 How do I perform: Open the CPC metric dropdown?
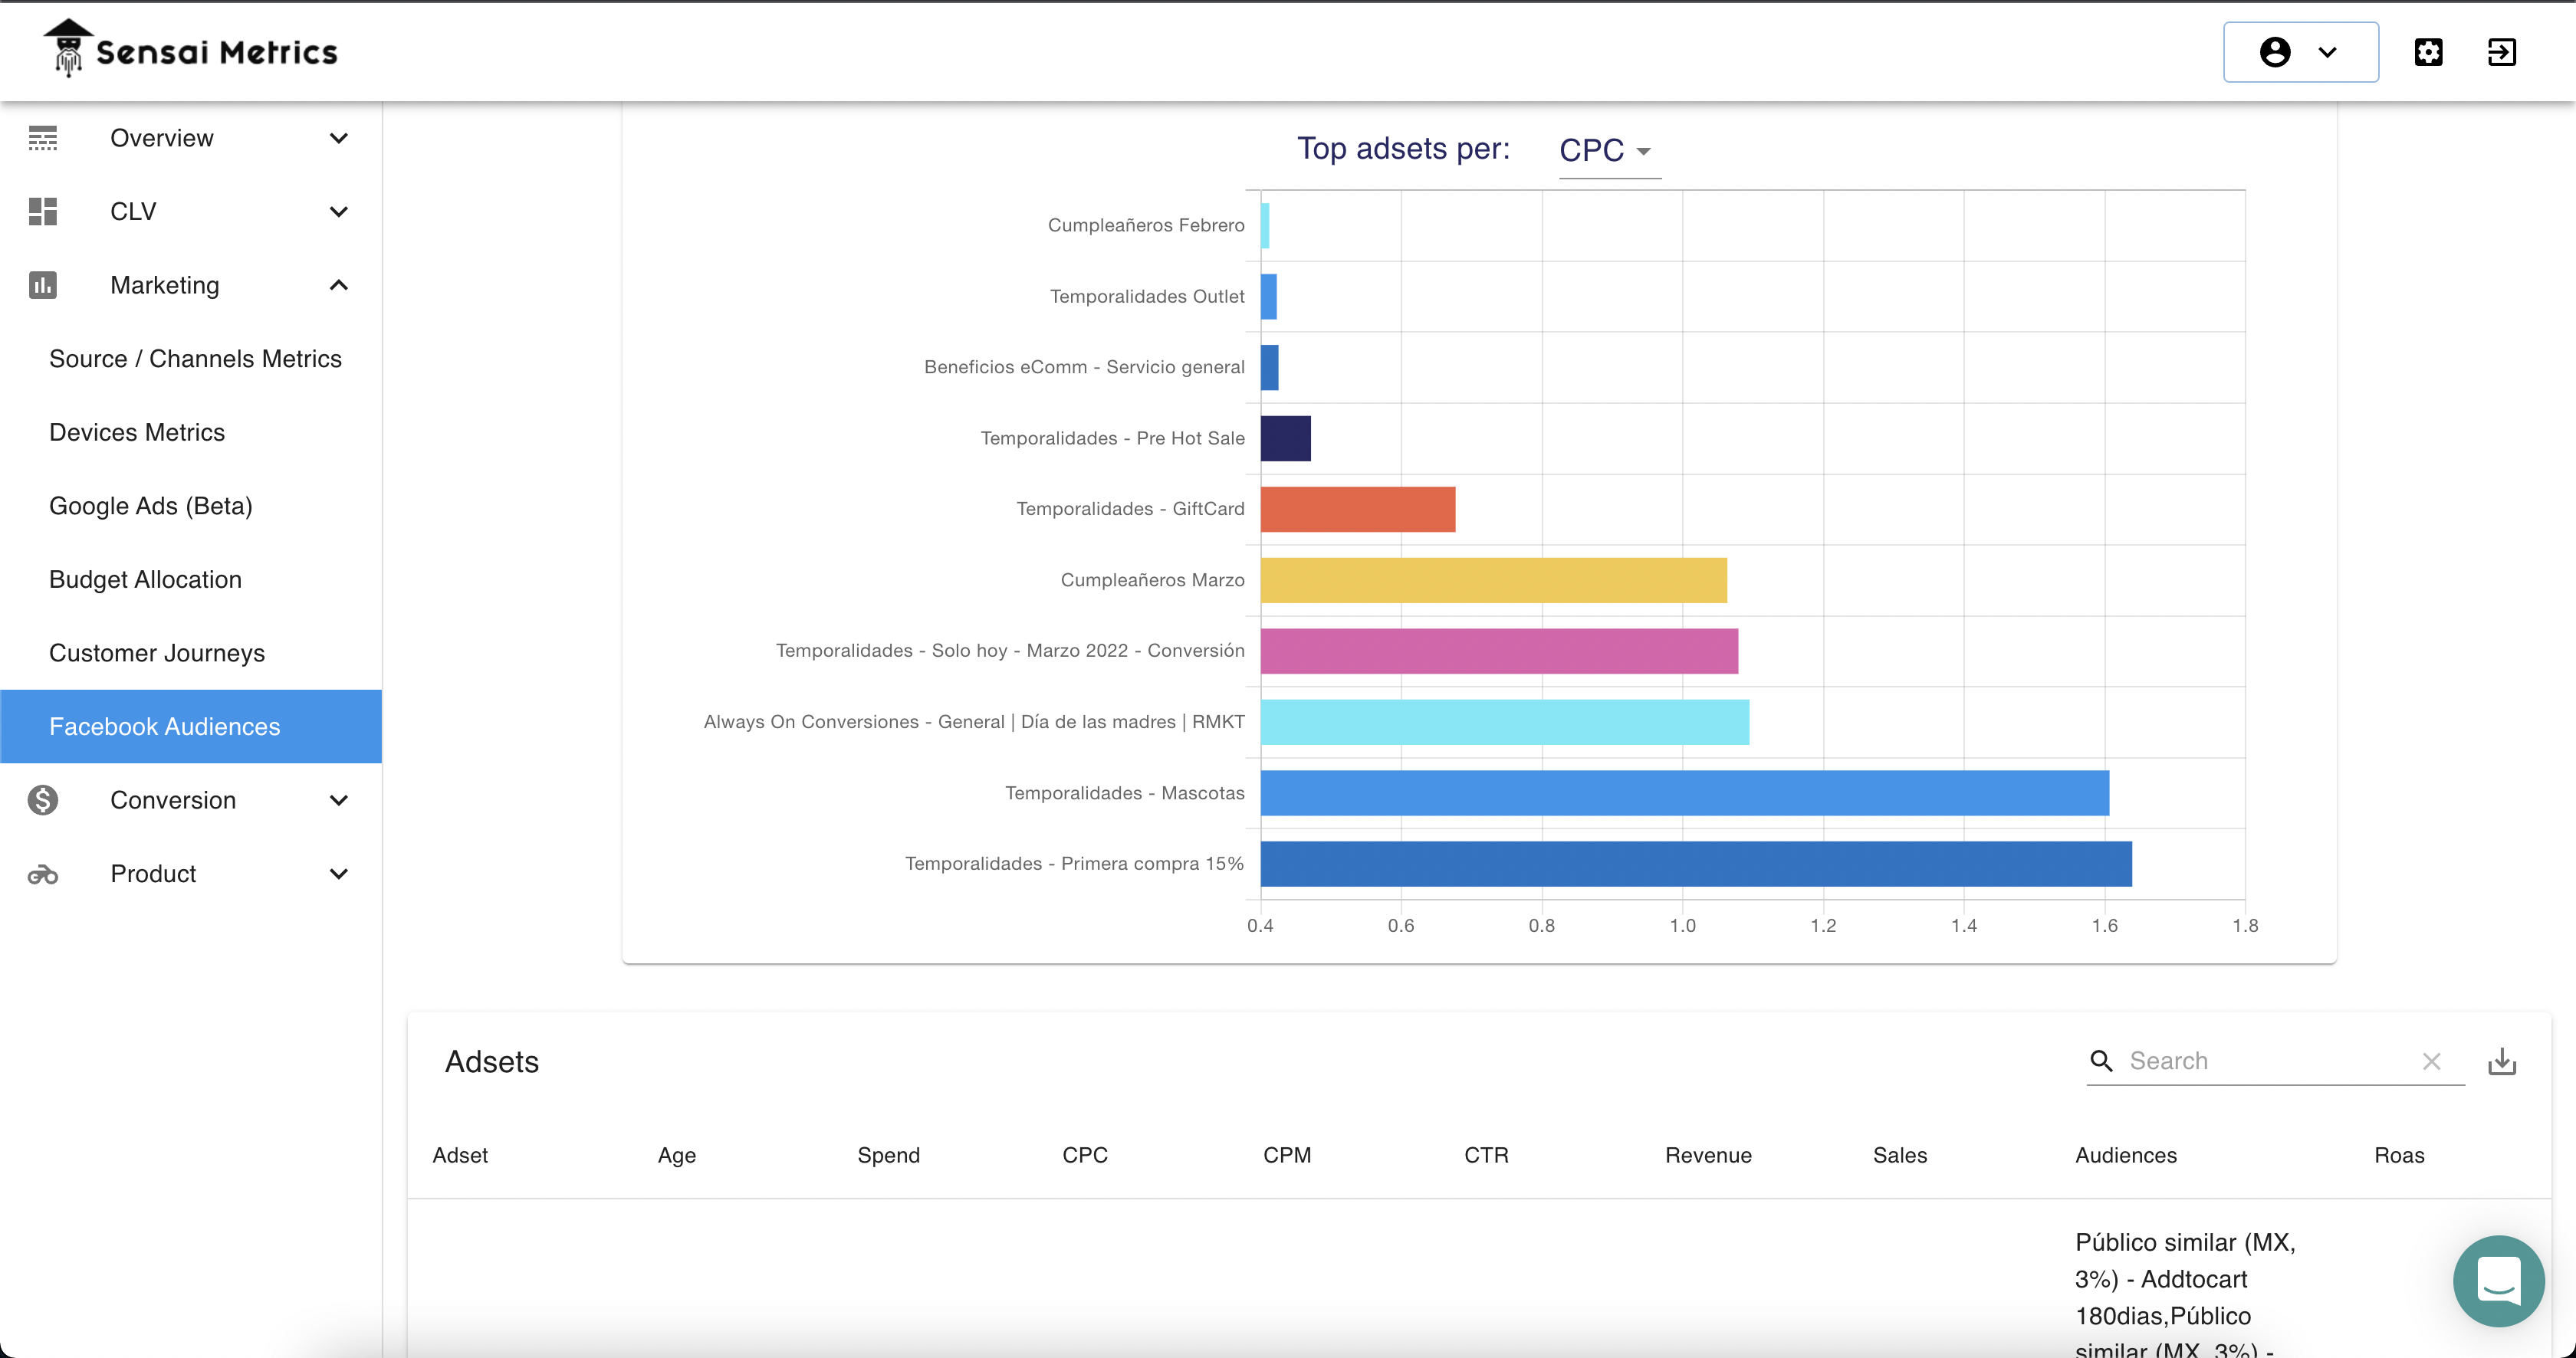(1609, 151)
